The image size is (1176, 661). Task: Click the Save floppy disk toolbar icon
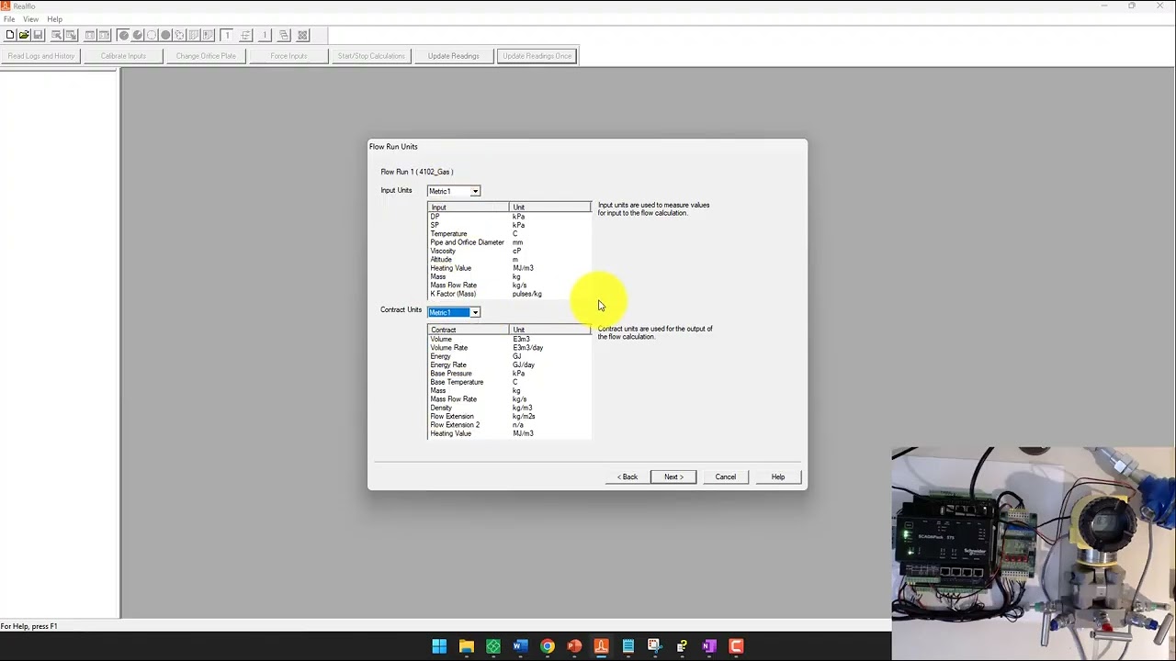[38, 35]
